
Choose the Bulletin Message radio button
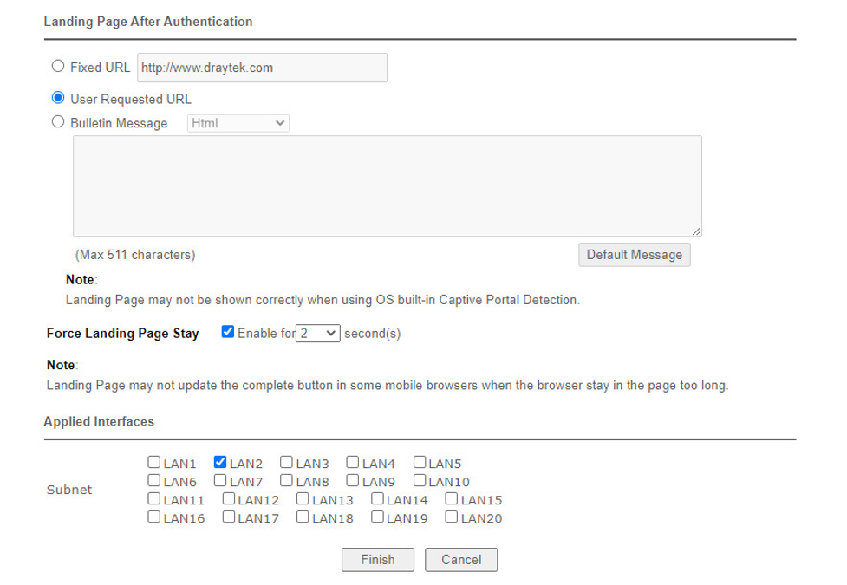(x=58, y=122)
